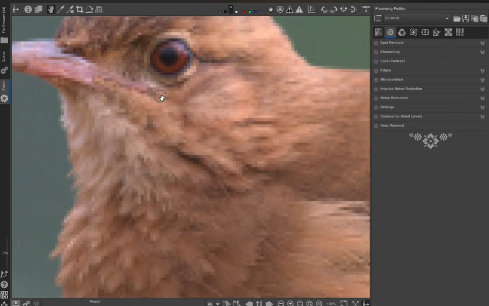Turn on Noise Reduction
This screenshot has width=489, height=306.
click(376, 98)
